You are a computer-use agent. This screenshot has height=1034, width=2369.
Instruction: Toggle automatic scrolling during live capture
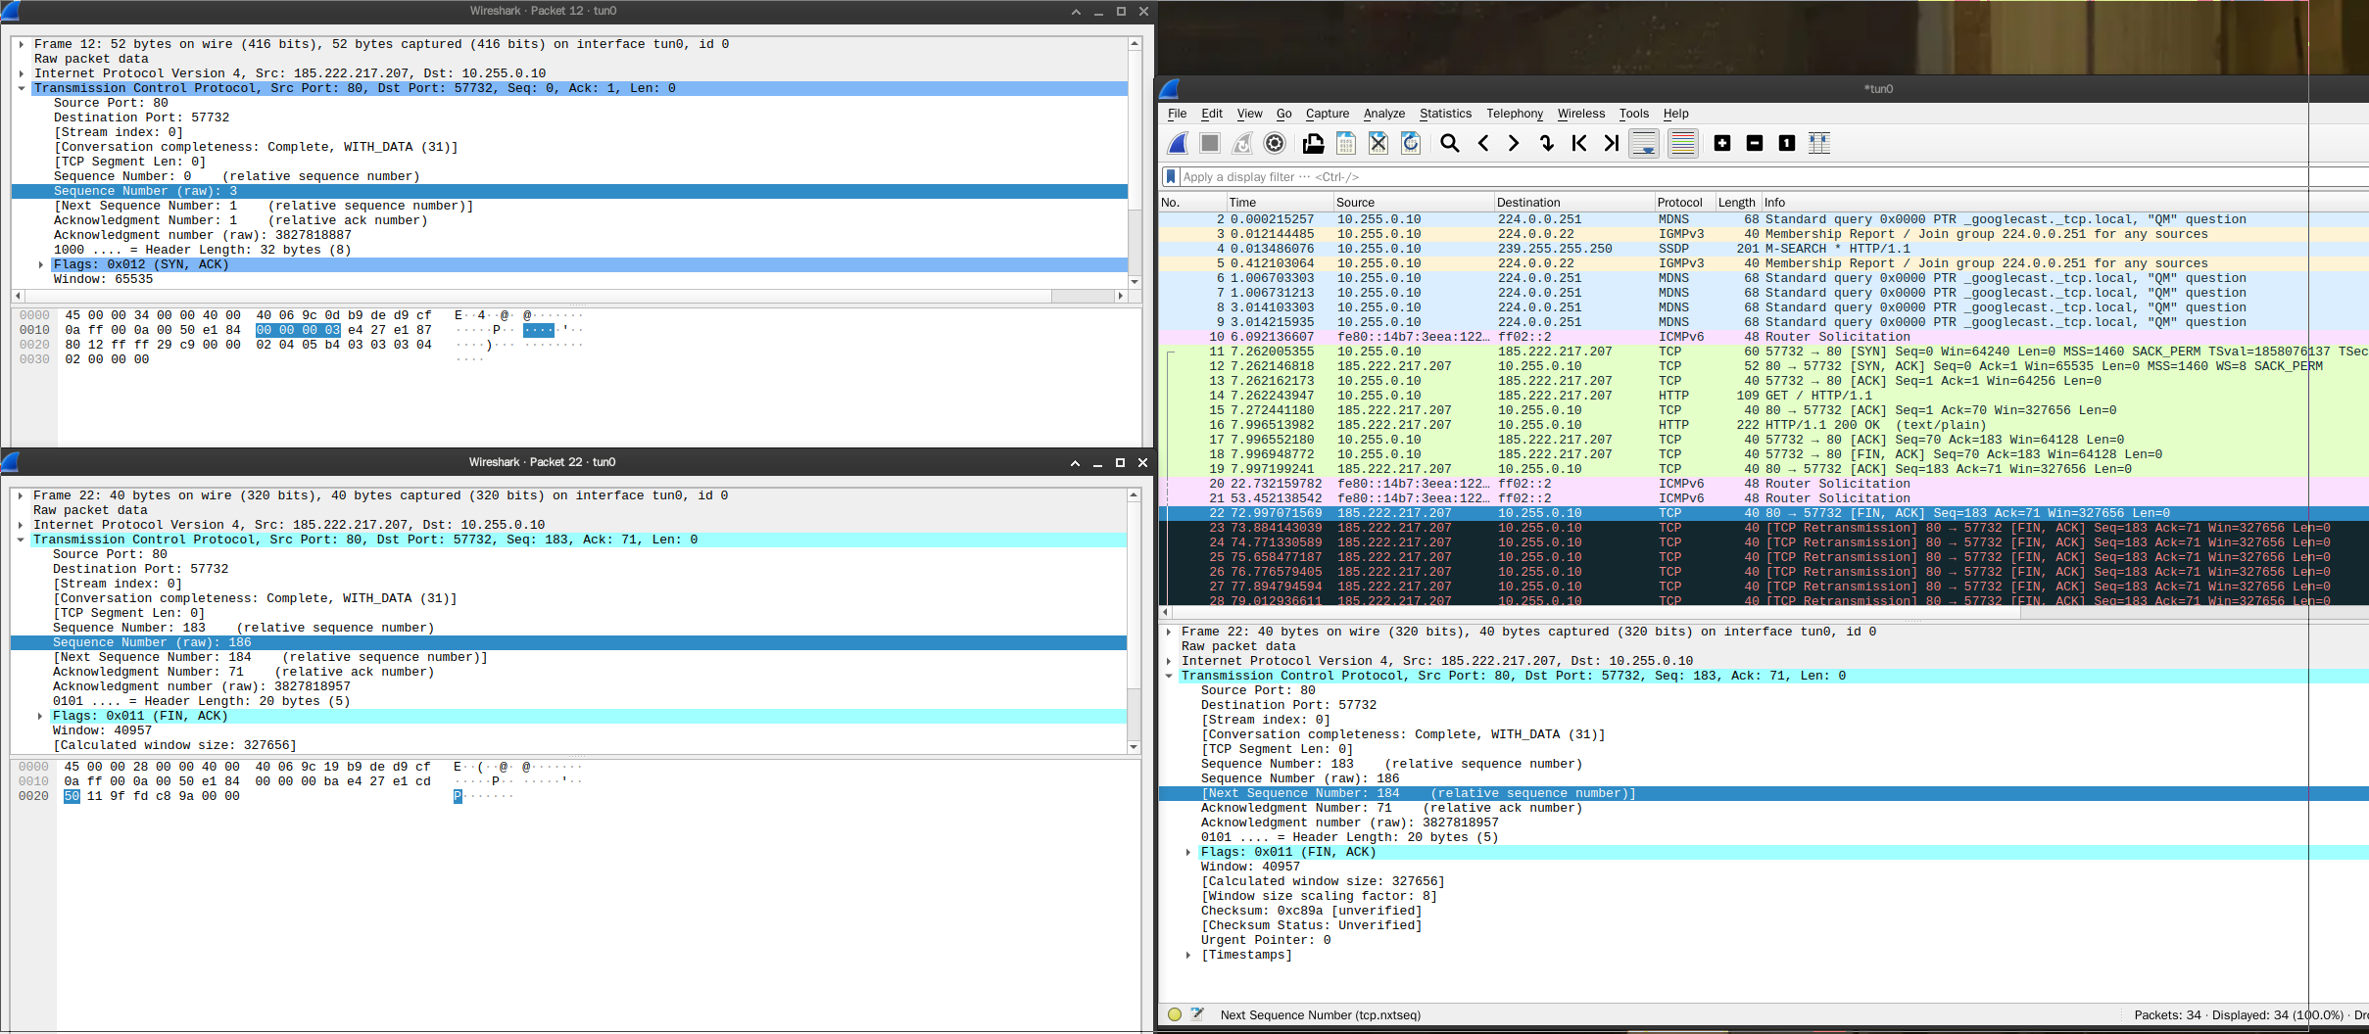tap(1643, 143)
